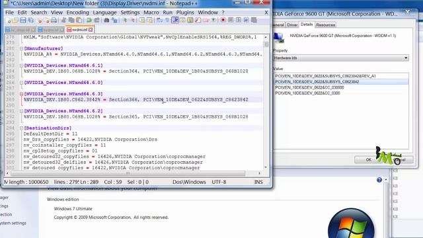Collapse the [NVIDIA_Devices.NTamd64.6.3] fold marker
Screen dimensions: 423x238
click(21, 94)
